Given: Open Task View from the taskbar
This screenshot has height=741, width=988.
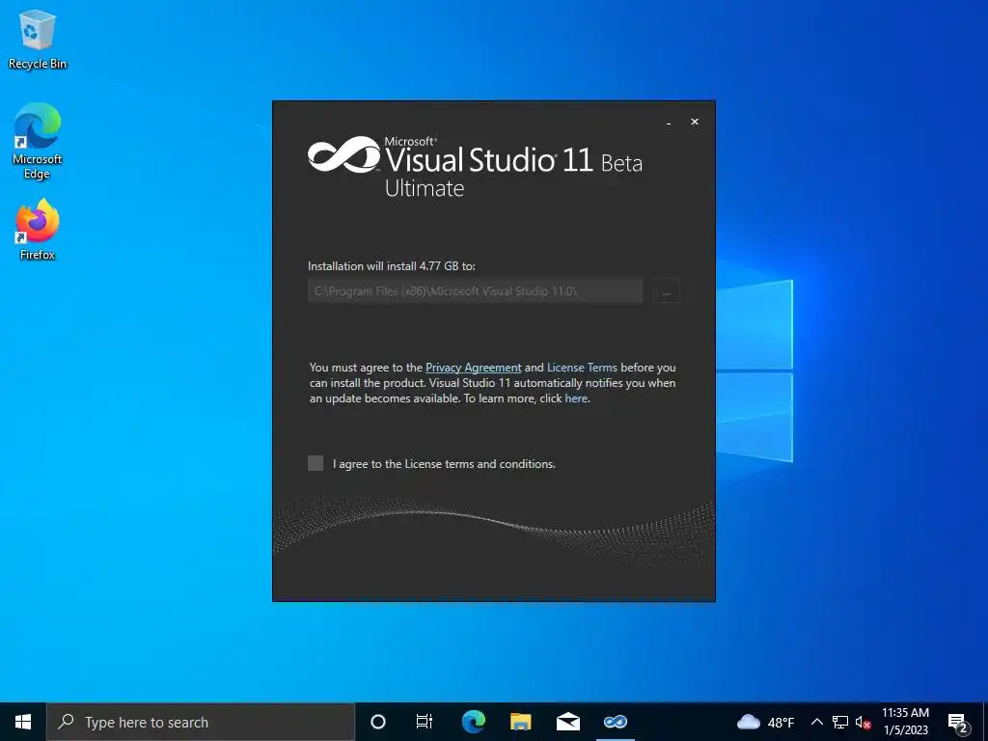Looking at the screenshot, I should click(425, 722).
